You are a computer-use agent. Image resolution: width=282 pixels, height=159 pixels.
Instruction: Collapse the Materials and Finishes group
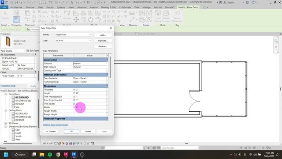tap(107, 75)
